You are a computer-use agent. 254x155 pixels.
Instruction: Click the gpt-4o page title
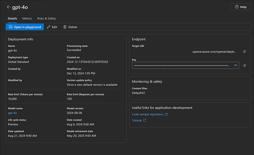20,7
